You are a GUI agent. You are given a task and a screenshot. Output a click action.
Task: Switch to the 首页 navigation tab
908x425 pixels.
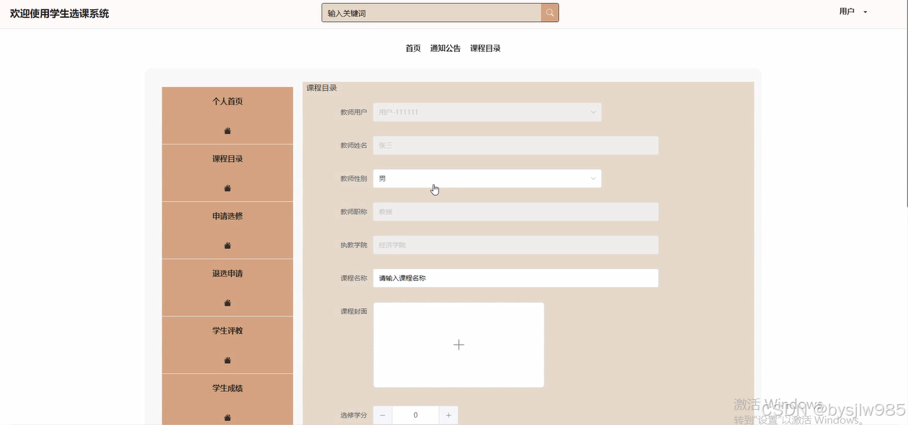(412, 48)
